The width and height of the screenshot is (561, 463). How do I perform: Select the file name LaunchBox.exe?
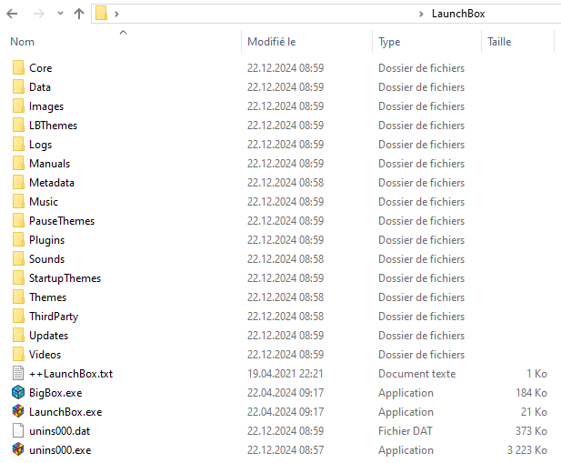point(65,412)
